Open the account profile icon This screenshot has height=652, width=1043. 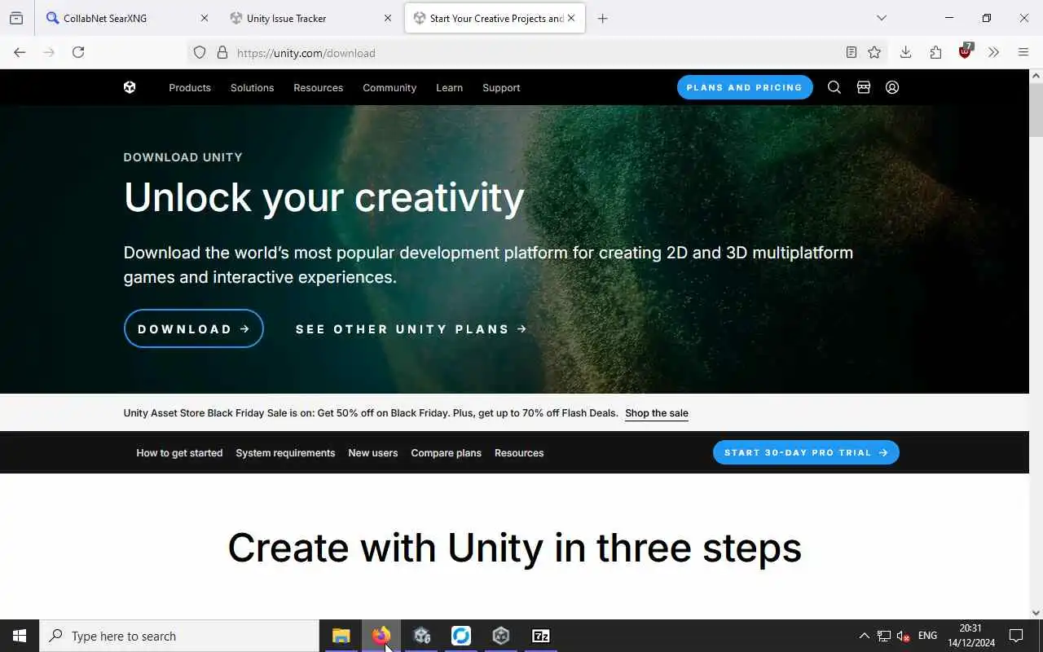tap(892, 87)
